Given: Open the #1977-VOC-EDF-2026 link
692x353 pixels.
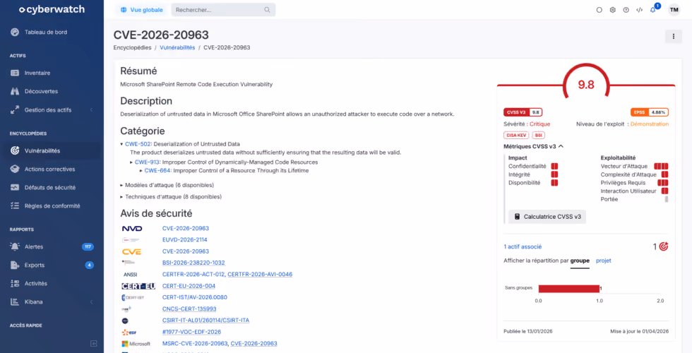Looking at the screenshot, I should [x=191, y=332].
